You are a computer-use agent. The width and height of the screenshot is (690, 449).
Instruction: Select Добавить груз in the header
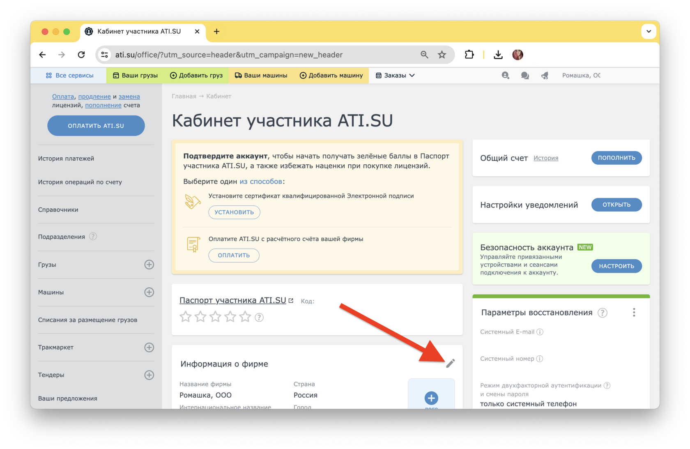pyautogui.click(x=196, y=76)
